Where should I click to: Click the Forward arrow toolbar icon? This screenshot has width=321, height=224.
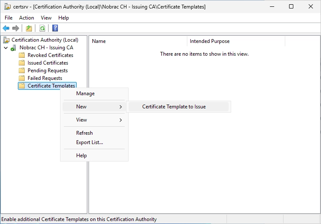(x=16, y=28)
